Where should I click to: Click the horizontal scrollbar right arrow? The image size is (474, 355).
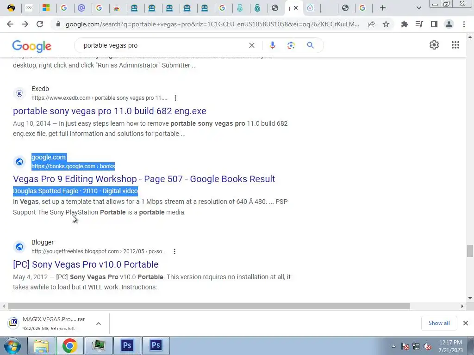point(462,306)
